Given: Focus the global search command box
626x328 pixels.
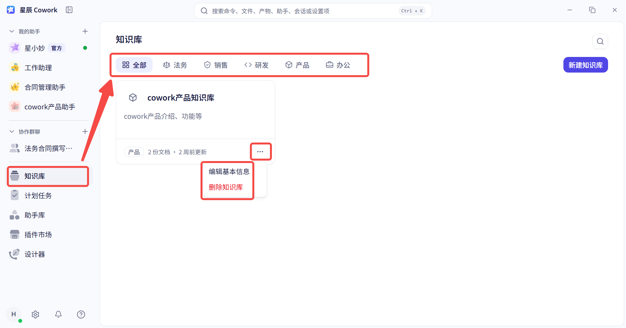Looking at the screenshot, I should point(313,11).
